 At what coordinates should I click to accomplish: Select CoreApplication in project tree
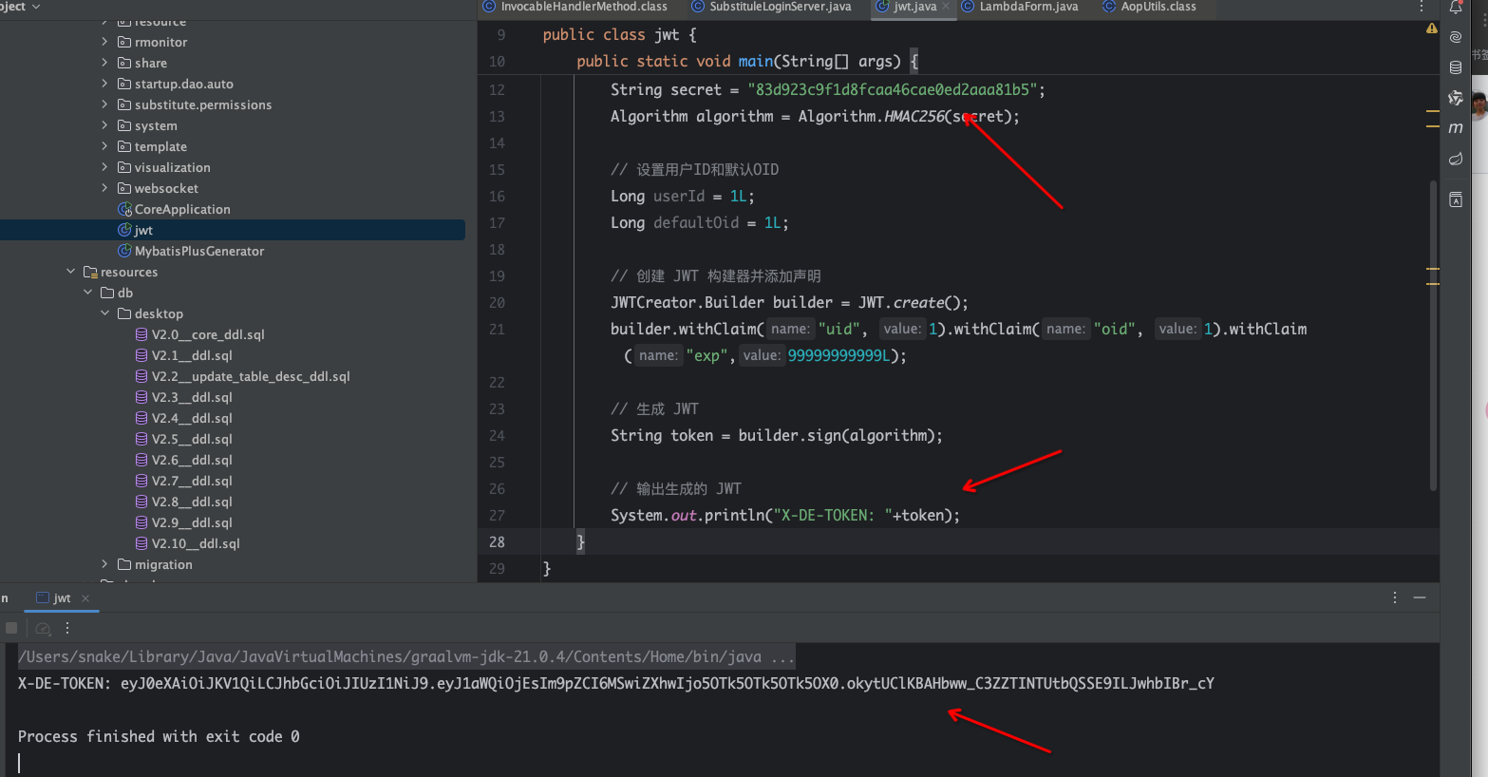pos(181,209)
